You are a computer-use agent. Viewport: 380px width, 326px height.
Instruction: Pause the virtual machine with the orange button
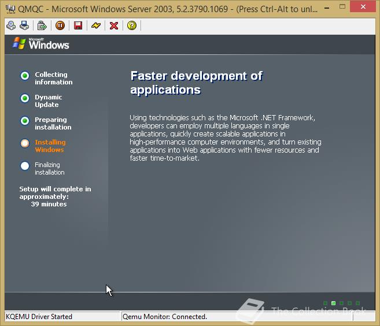click(x=60, y=25)
